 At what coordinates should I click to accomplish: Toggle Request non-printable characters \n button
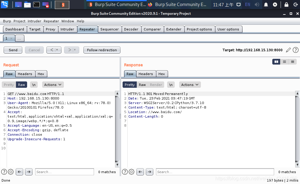(x=34, y=85)
